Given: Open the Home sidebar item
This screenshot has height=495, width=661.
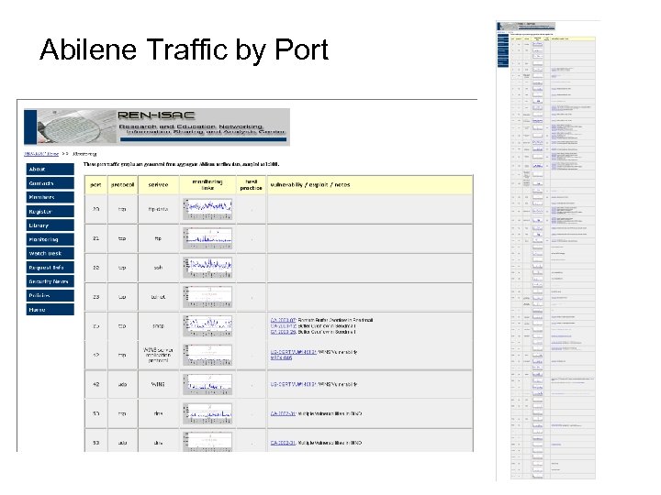Looking at the screenshot, I should click(50, 310).
